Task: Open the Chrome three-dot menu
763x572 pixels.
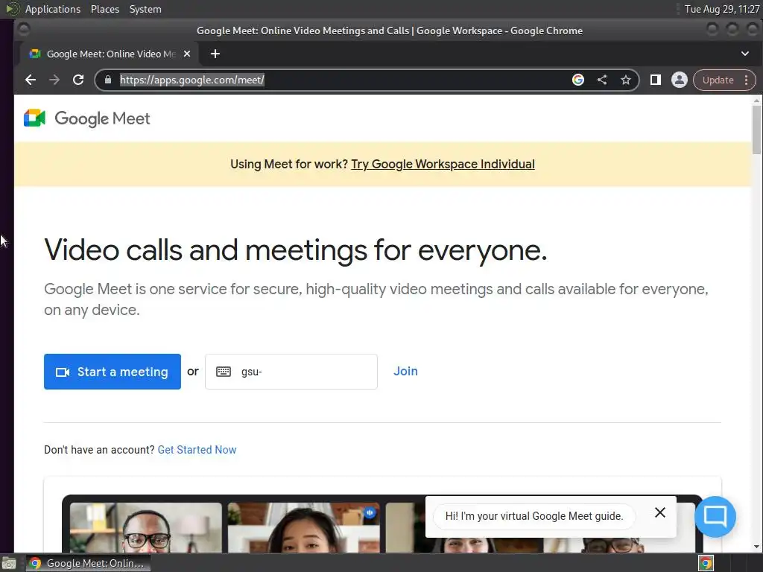Action: pyautogui.click(x=747, y=80)
